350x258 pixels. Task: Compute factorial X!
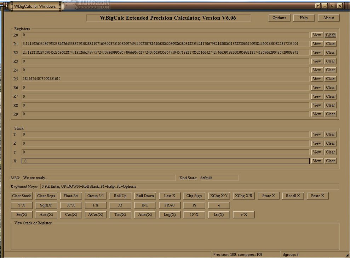tap(120, 205)
